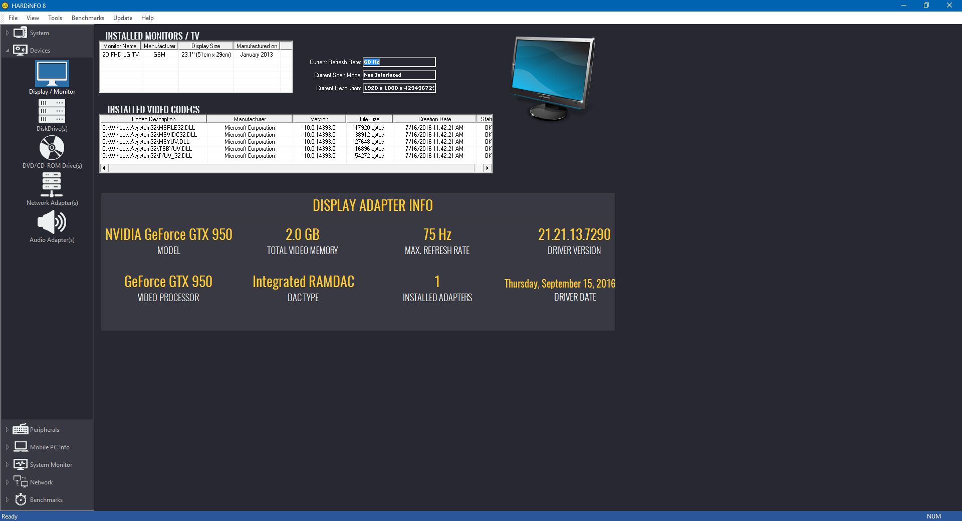Click the NUM indicator in status bar
The image size is (962, 521).
click(x=934, y=516)
